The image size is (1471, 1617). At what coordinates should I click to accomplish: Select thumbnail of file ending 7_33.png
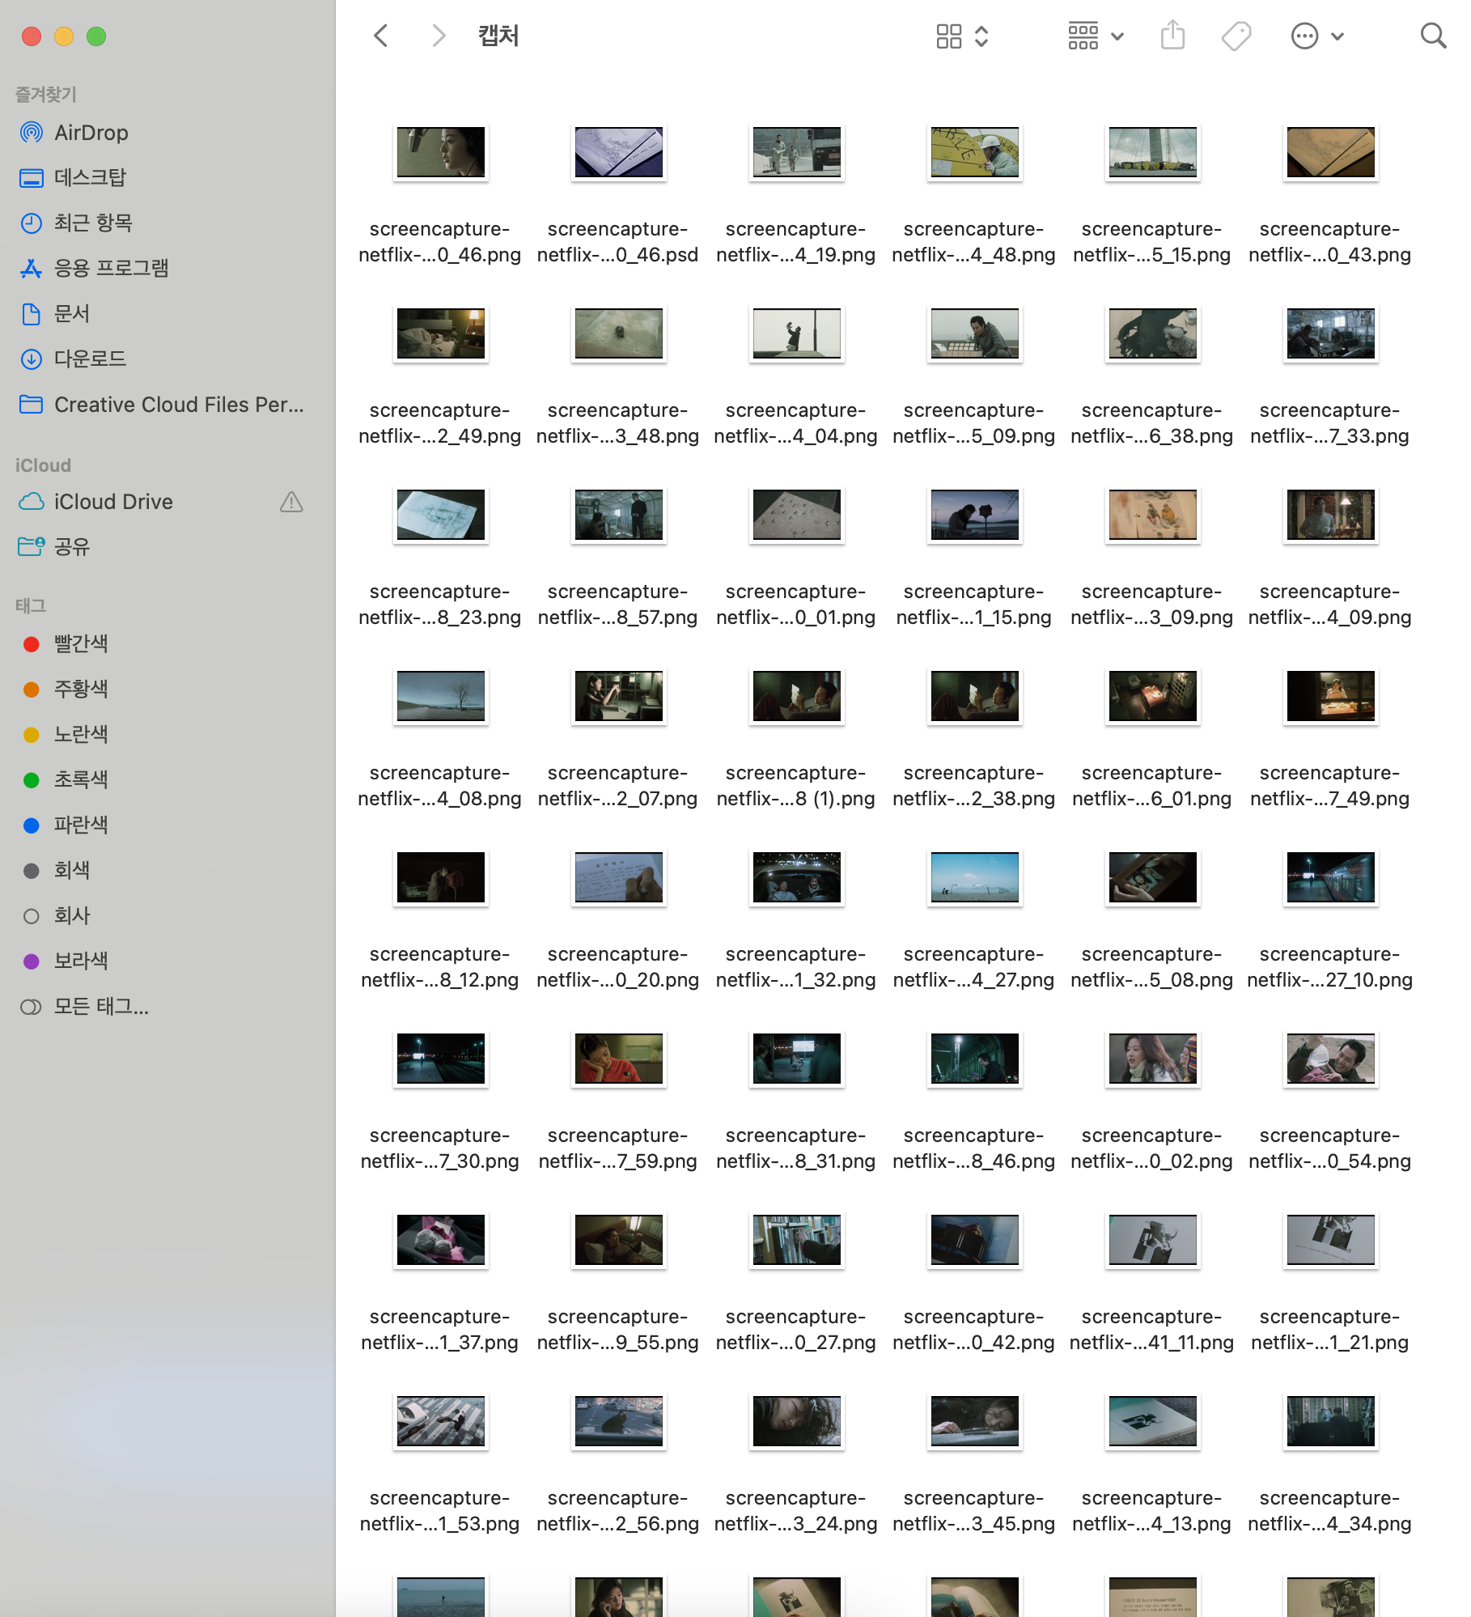[1331, 333]
